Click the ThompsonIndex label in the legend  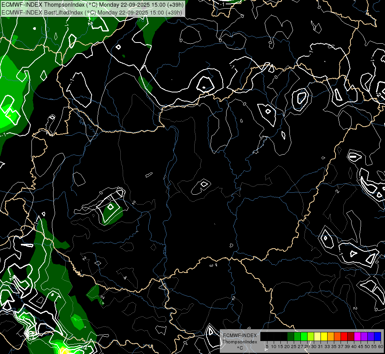(x=240, y=341)
